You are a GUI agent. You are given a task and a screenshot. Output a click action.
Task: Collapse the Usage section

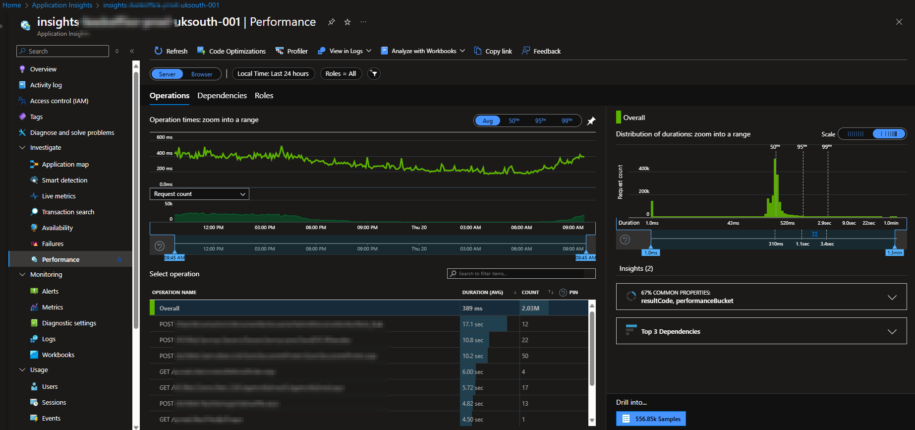22,369
